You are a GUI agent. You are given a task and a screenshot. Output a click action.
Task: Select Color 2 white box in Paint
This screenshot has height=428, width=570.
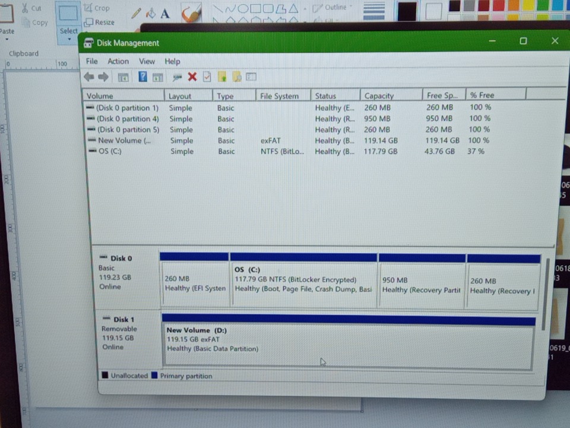[433, 11]
